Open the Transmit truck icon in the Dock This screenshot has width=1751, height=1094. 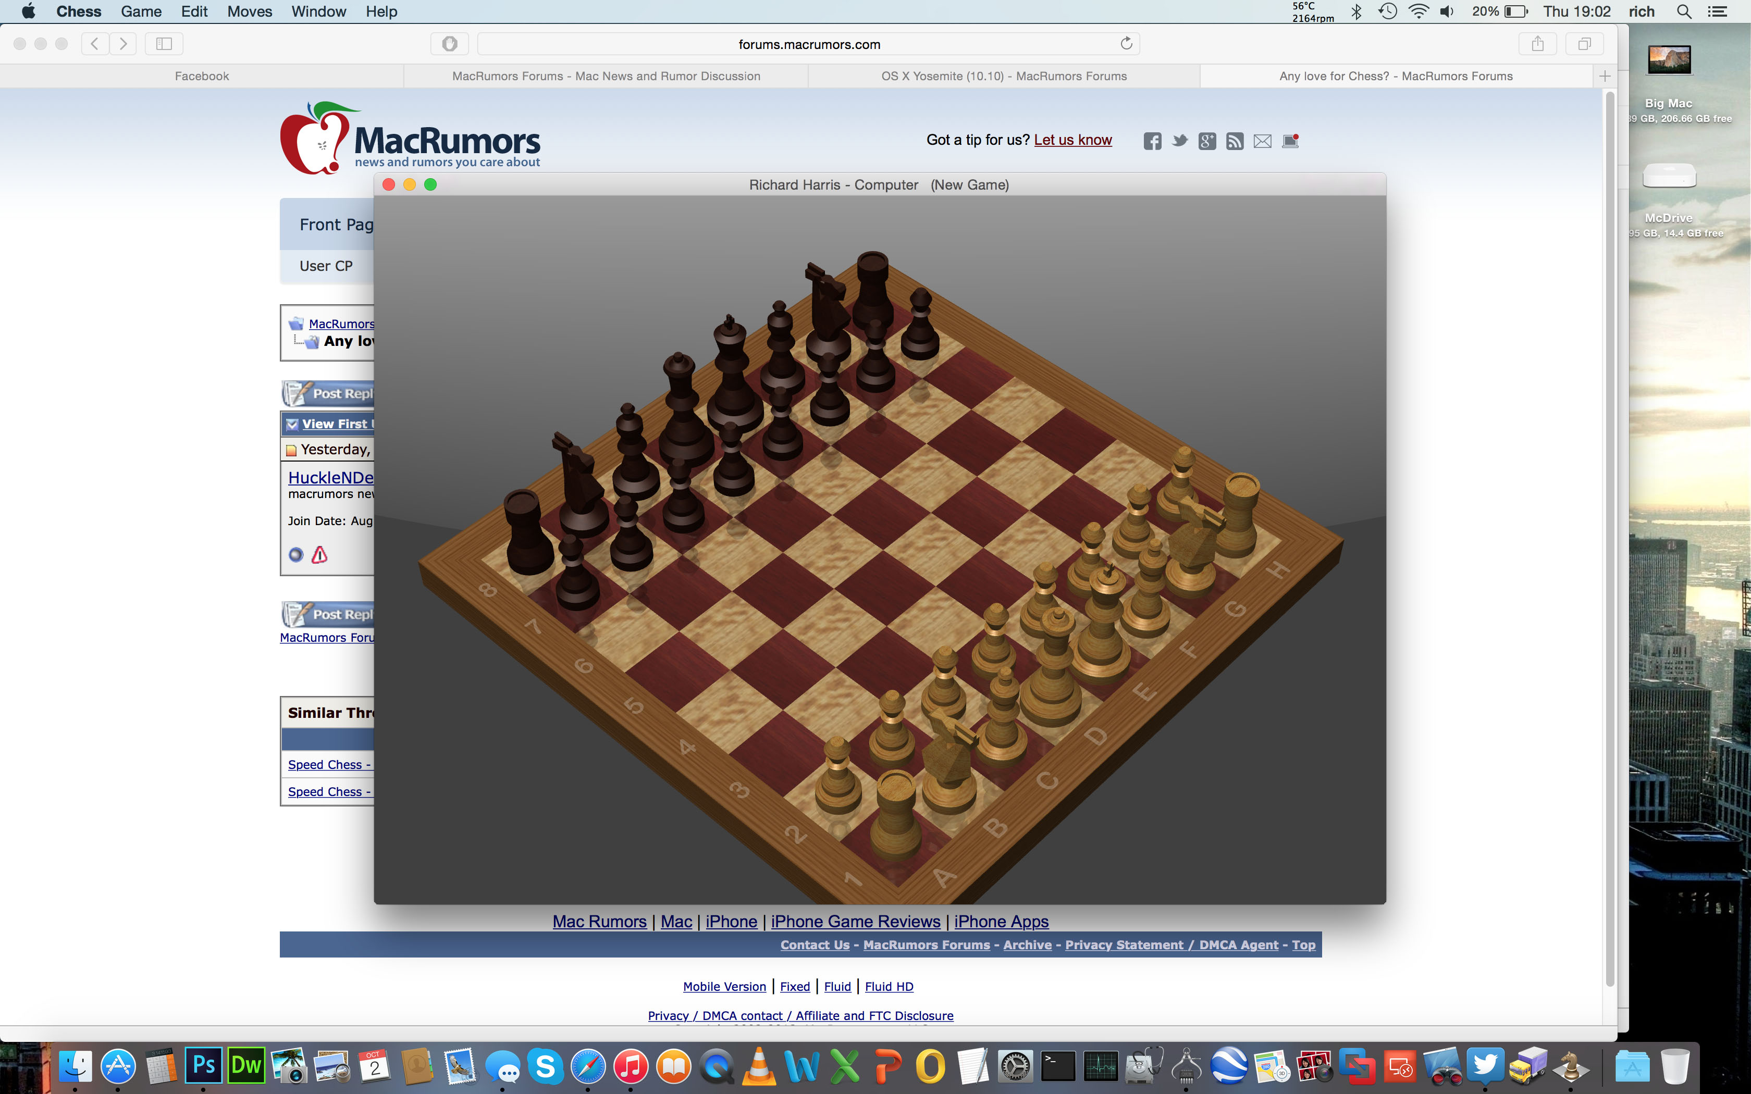click(1527, 1066)
